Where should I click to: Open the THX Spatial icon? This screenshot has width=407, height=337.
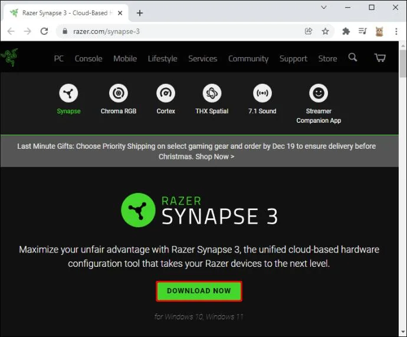[x=212, y=93]
